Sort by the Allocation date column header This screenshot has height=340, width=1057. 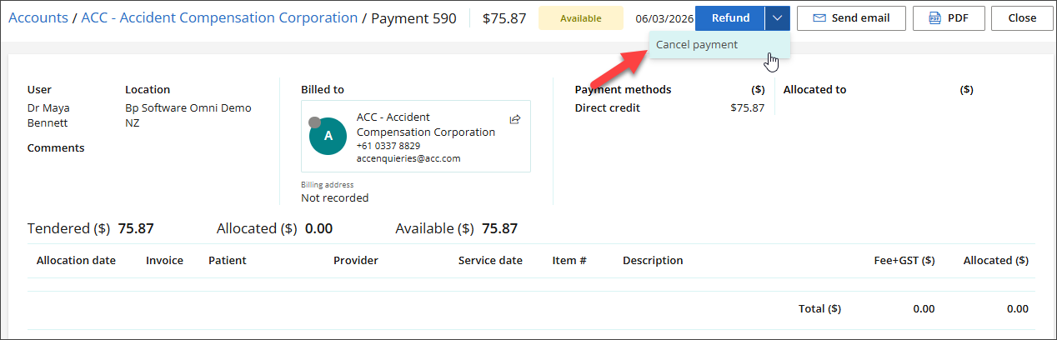pyautogui.click(x=76, y=261)
